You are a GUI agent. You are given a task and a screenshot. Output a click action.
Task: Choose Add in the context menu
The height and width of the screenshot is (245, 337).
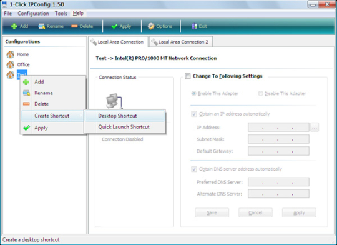point(53,82)
